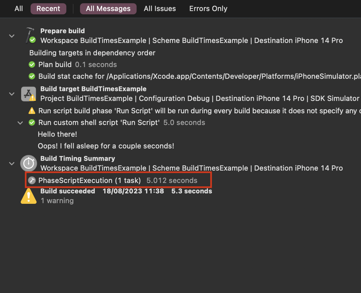Viewport: 361px width, 293px height.
Task: Switch to the All Issues tab
Action: tap(160, 9)
